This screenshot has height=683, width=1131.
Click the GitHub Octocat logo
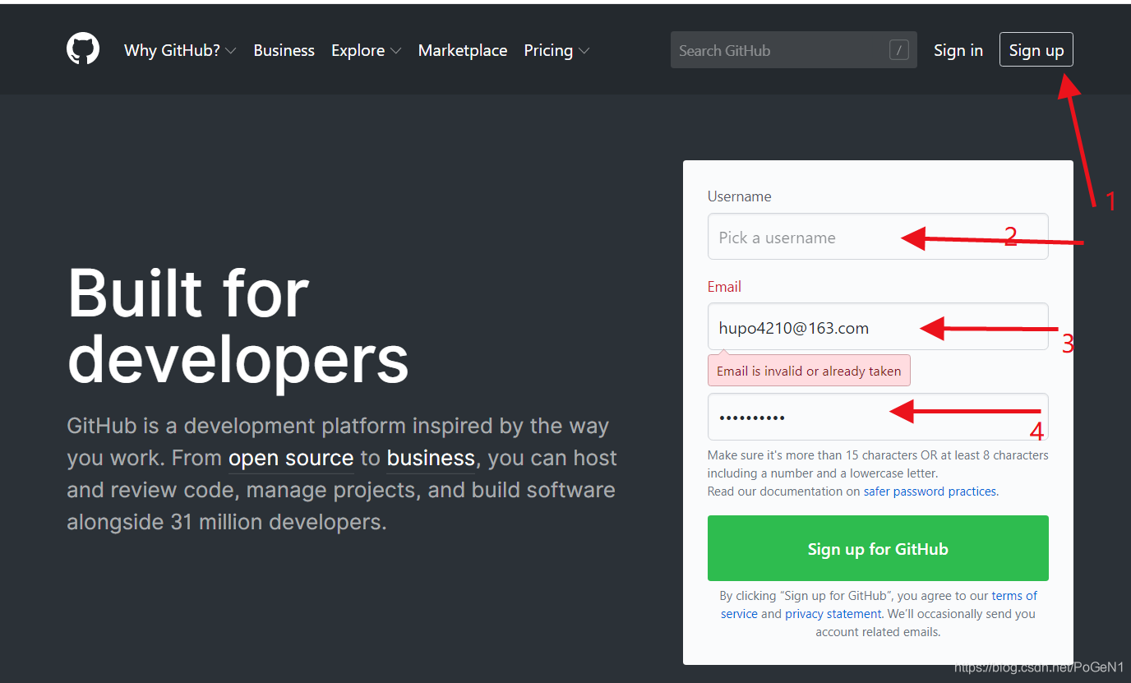pyautogui.click(x=83, y=49)
